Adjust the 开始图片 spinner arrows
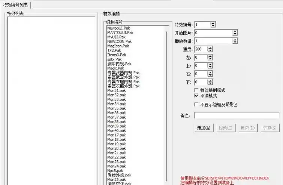 coord(235,33)
